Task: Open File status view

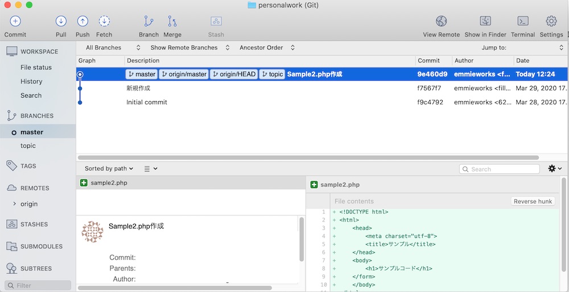Action: tap(36, 68)
